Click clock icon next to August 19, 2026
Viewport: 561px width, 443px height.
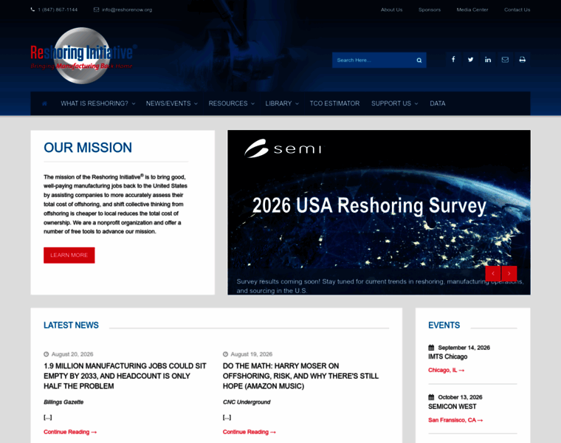[x=225, y=354]
